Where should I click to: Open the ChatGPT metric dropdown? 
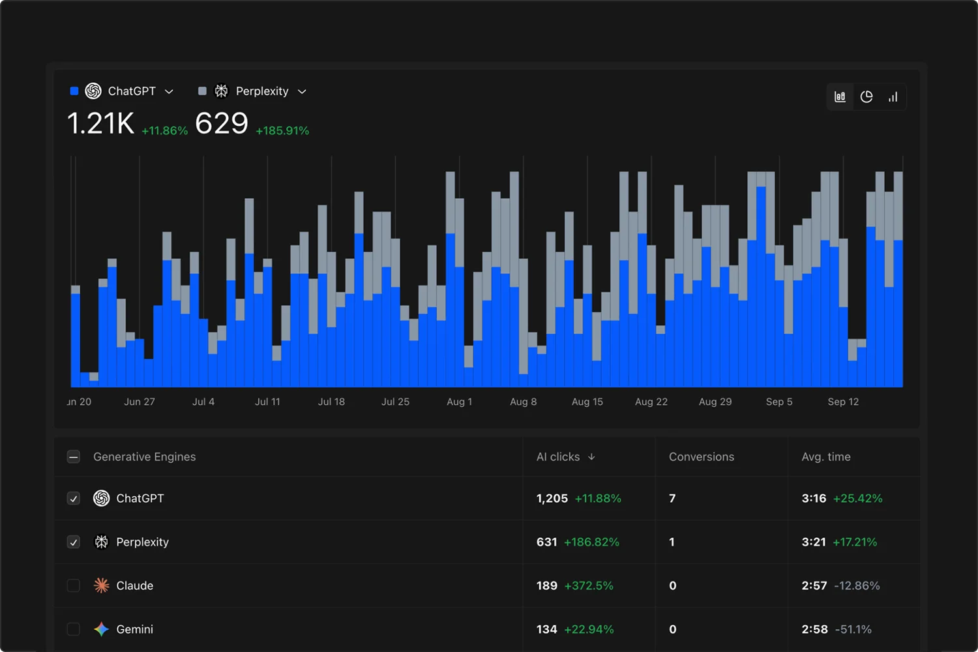[169, 91]
